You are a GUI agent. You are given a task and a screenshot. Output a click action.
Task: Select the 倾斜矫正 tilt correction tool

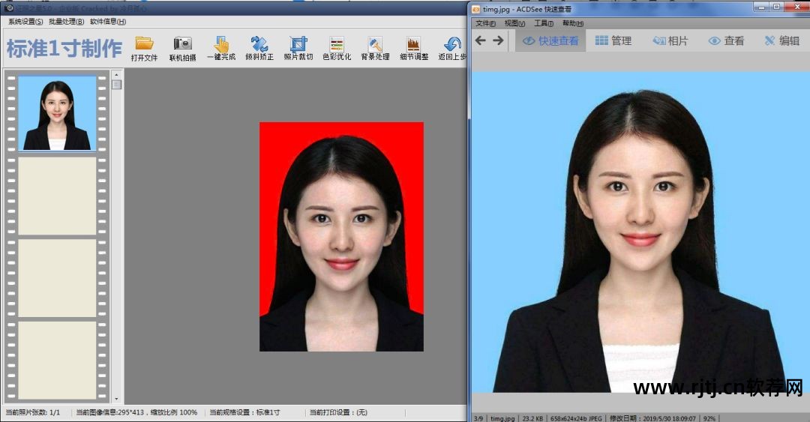[259, 44]
